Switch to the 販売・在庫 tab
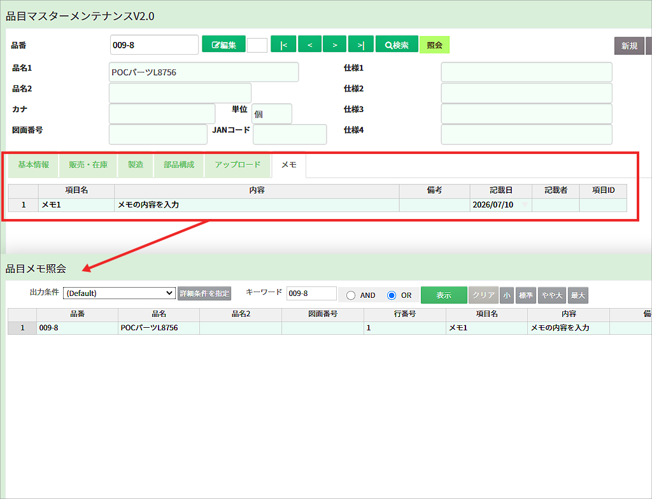This screenshot has height=499, width=652. [88, 165]
